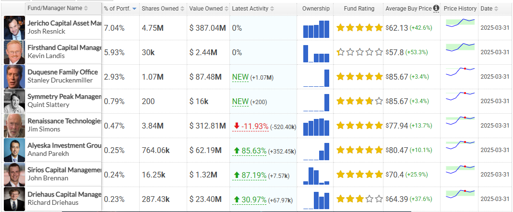The image size is (513, 212).
Task: Click price history sparkline for Symmetry Peak
Action: coord(460,96)
